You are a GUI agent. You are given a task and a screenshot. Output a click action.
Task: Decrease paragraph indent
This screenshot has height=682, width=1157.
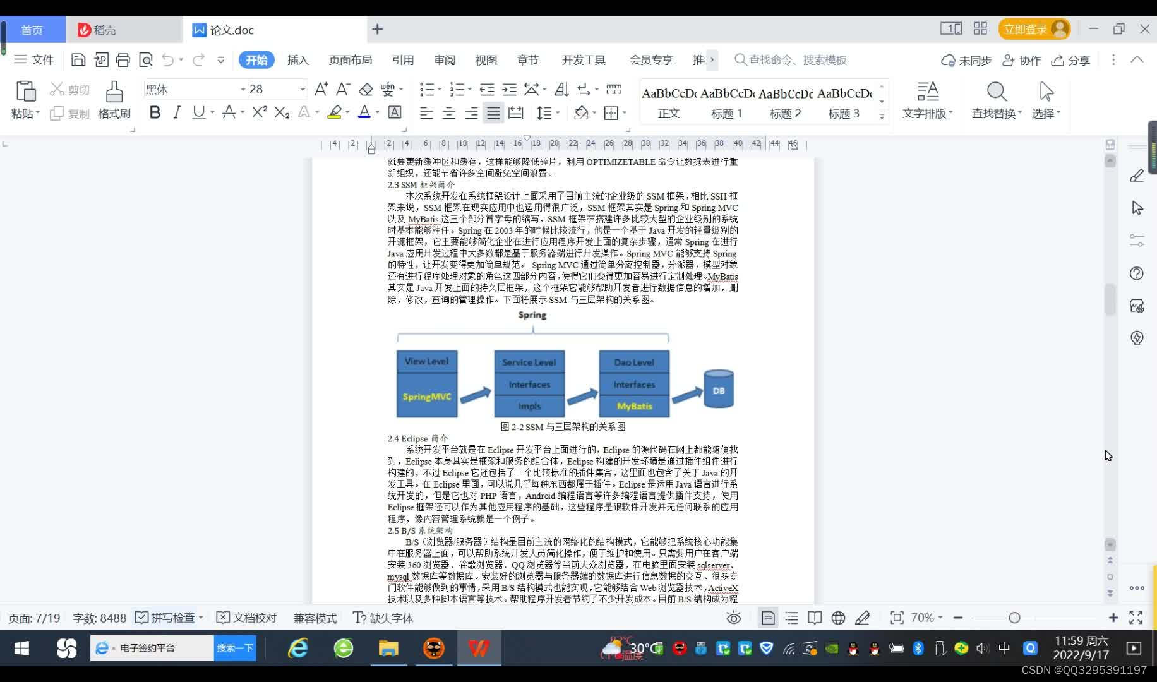(x=486, y=89)
